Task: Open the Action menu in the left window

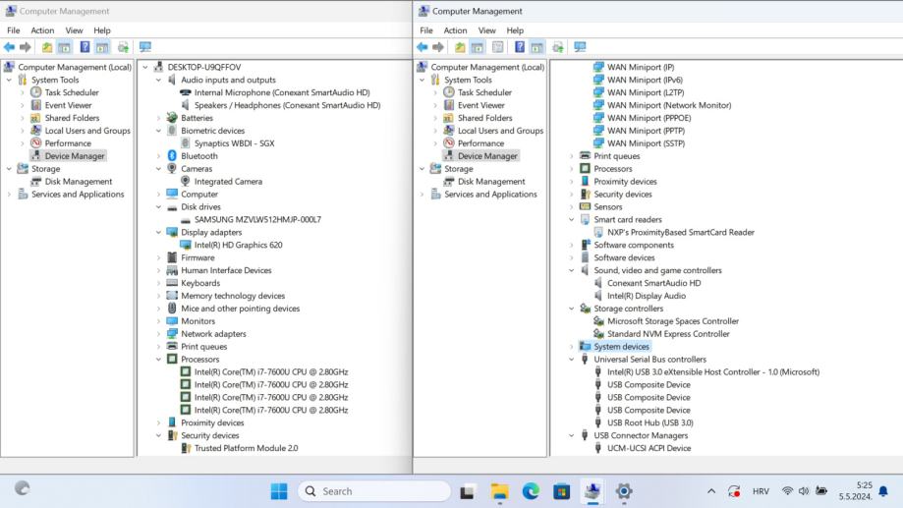Action: [x=42, y=30]
